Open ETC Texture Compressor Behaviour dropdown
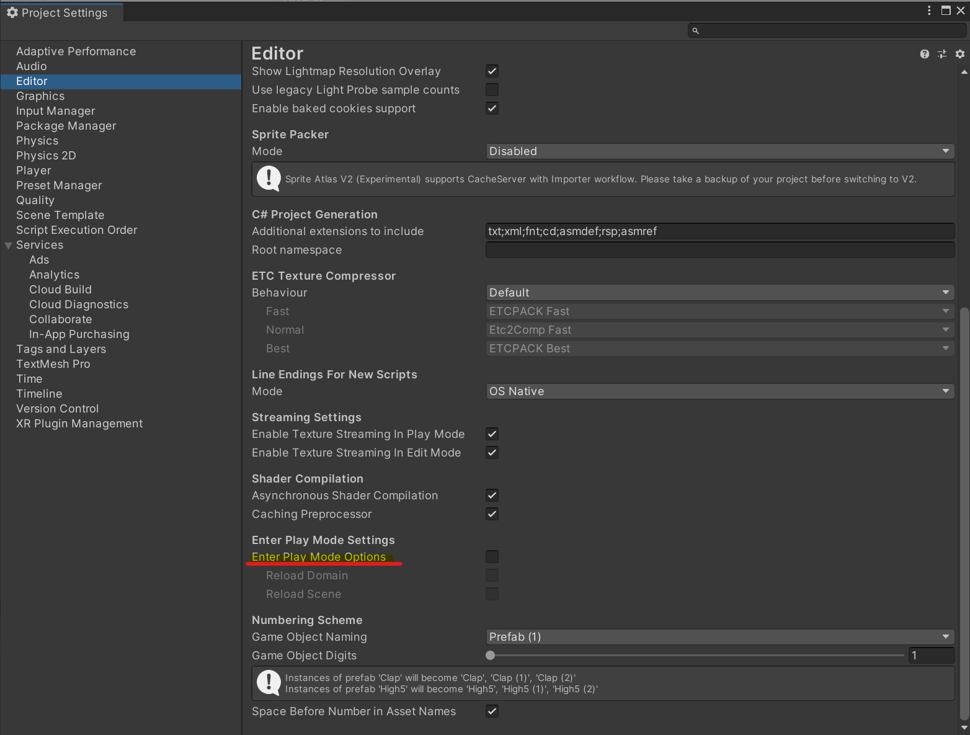Image resolution: width=970 pixels, height=735 pixels. click(719, 293)
